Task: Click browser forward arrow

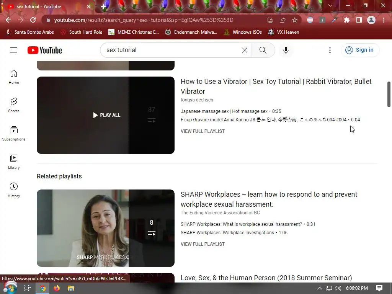Action: click(x=21, y=20)
